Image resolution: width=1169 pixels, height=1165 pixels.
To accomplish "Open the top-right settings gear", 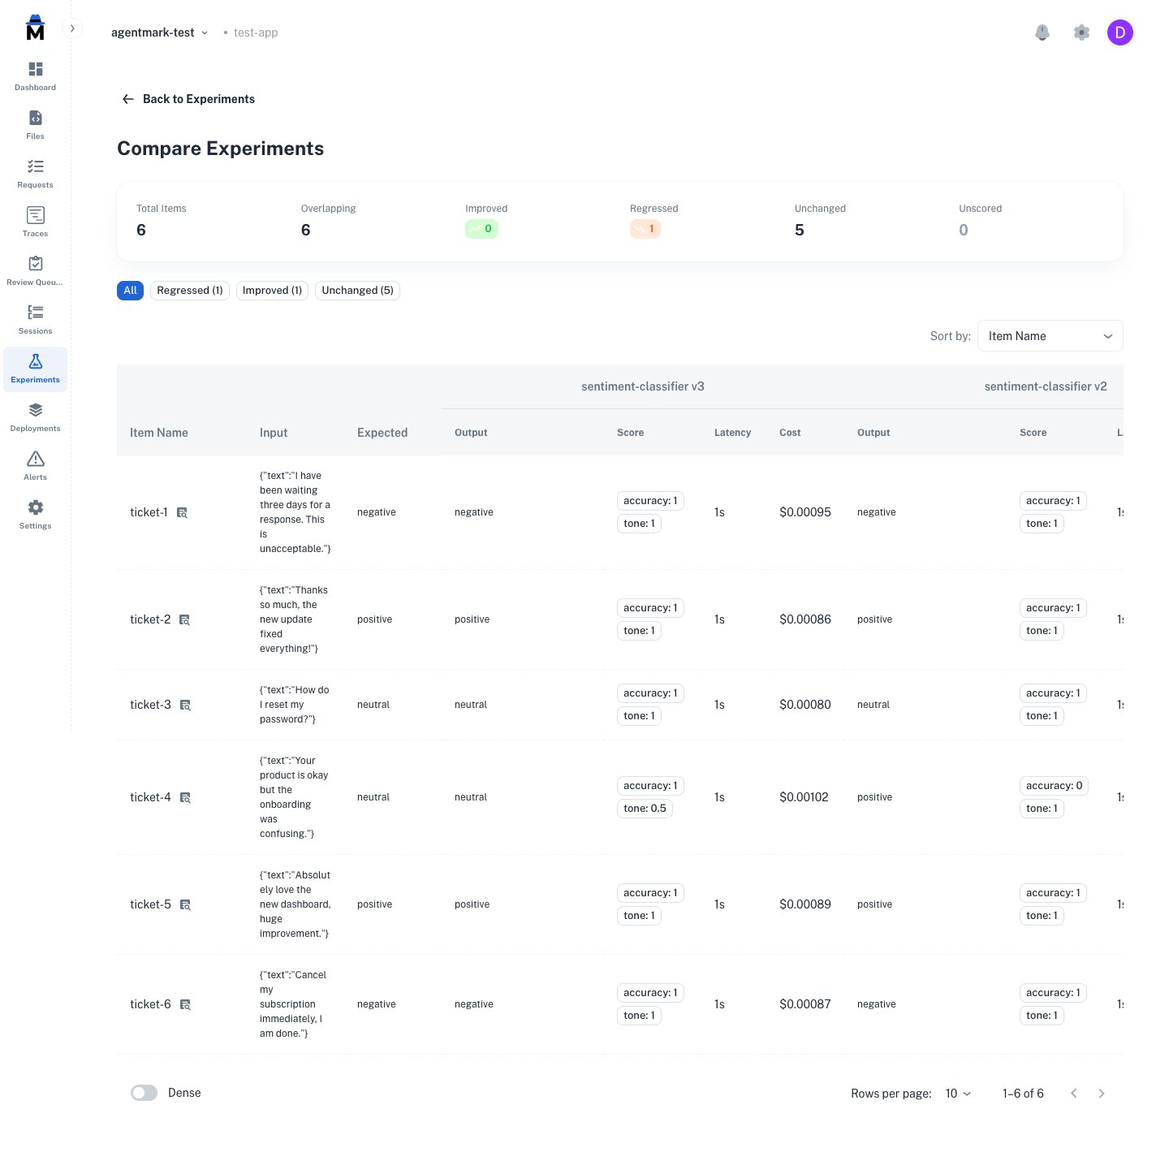I will (x=1081, y=32).
